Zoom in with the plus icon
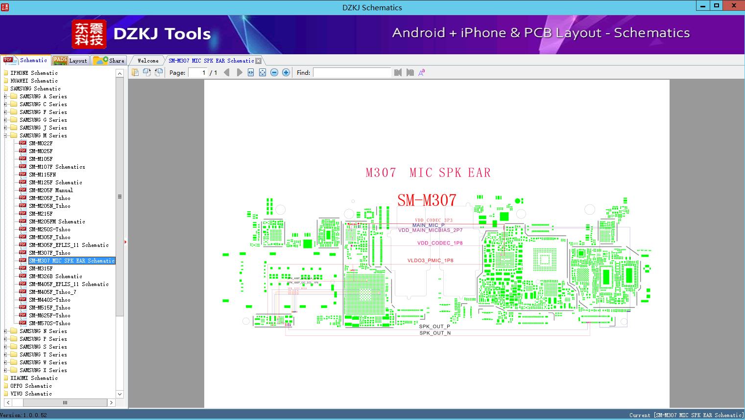The height and width of the screenshot is (420, 745). 286,72
